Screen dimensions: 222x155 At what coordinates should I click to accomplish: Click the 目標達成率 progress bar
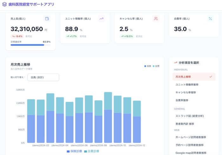pyautogui.click(x=30, y=45)
